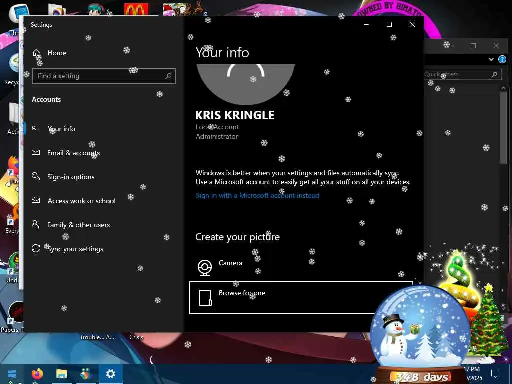Click the McDonald's desktop icon
Screen dimensions: 512x384
click(x=136, y=10)
